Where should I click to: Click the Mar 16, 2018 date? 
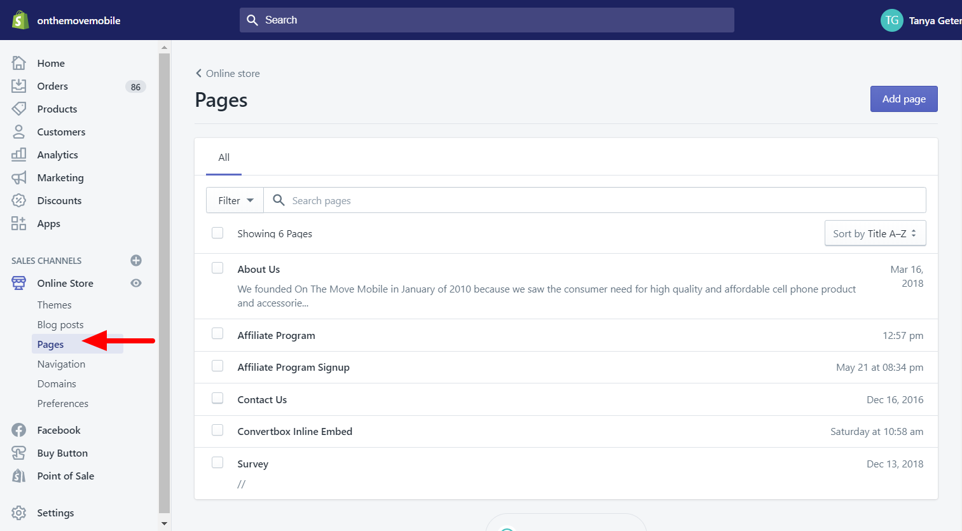pyautogui.click(x=907, y=276)
